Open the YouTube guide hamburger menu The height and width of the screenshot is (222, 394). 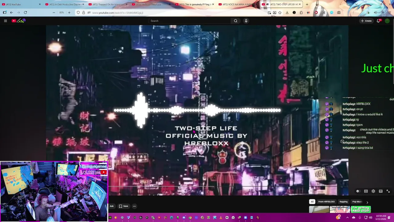pos(5,21)
